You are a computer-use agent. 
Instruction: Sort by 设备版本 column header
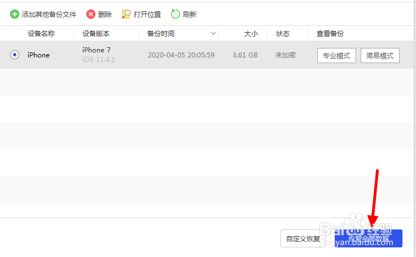[x=96, y=34]
